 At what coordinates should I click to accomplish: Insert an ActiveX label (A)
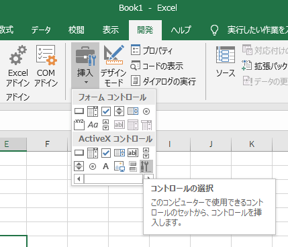[106, 166]
